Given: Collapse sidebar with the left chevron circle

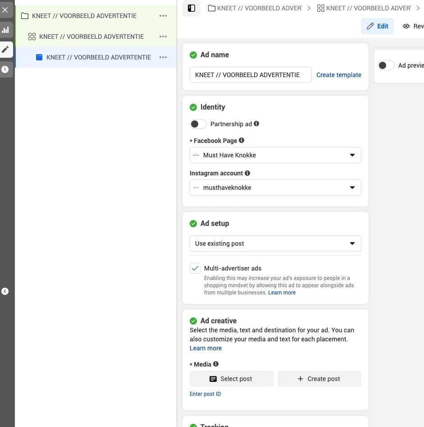Looking at the screenshot, I should pos(5,291).
